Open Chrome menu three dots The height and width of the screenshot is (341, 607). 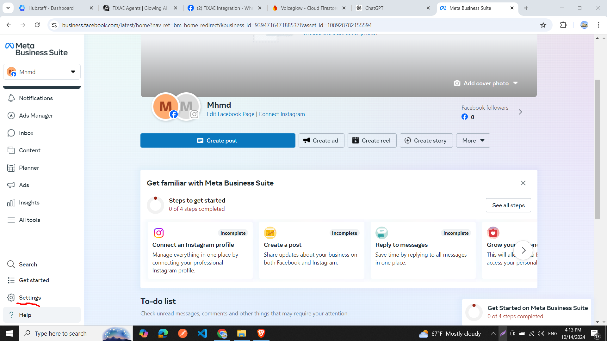(598, 25)
